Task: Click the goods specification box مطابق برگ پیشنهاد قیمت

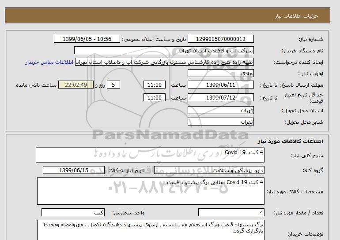Action: pos(151,191)
